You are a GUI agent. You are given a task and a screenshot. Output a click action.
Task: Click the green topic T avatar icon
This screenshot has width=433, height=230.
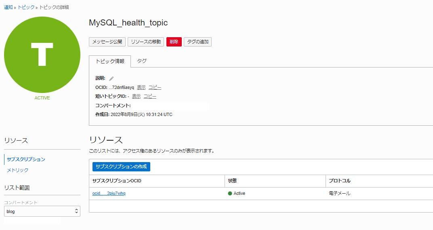tap(42, 55)
